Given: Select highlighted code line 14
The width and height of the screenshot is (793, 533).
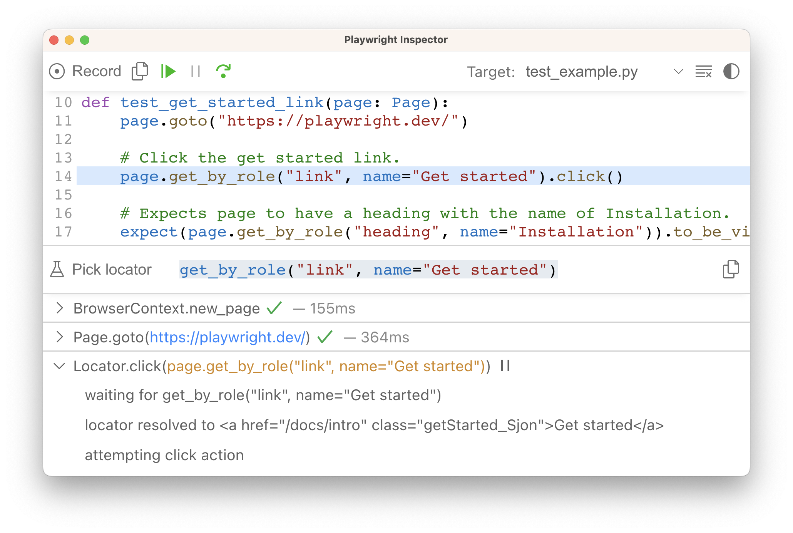Looking at the screenshot, I should pyautogui.click(x=371, y=176).
